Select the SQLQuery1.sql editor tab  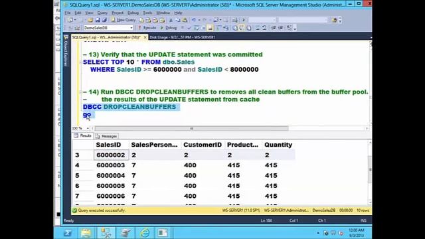(106, 37)
